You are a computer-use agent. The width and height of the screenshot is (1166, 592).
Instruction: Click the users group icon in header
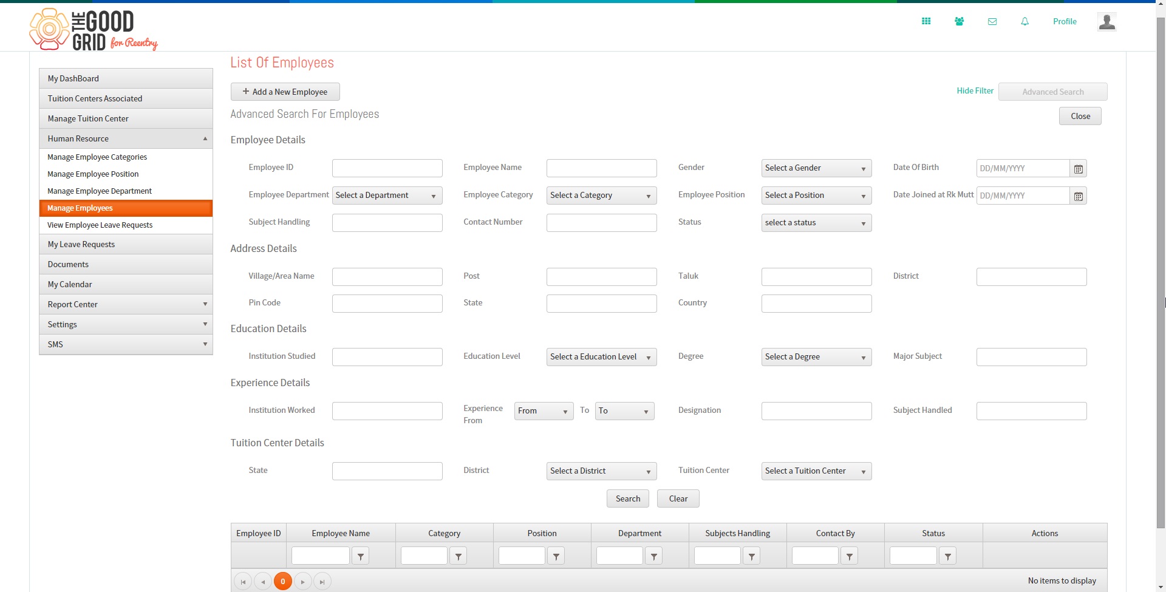959,21
